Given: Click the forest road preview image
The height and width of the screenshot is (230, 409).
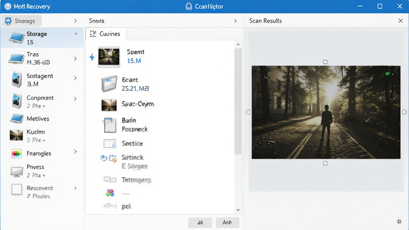Looking at the screenshot, I should 326,112.
